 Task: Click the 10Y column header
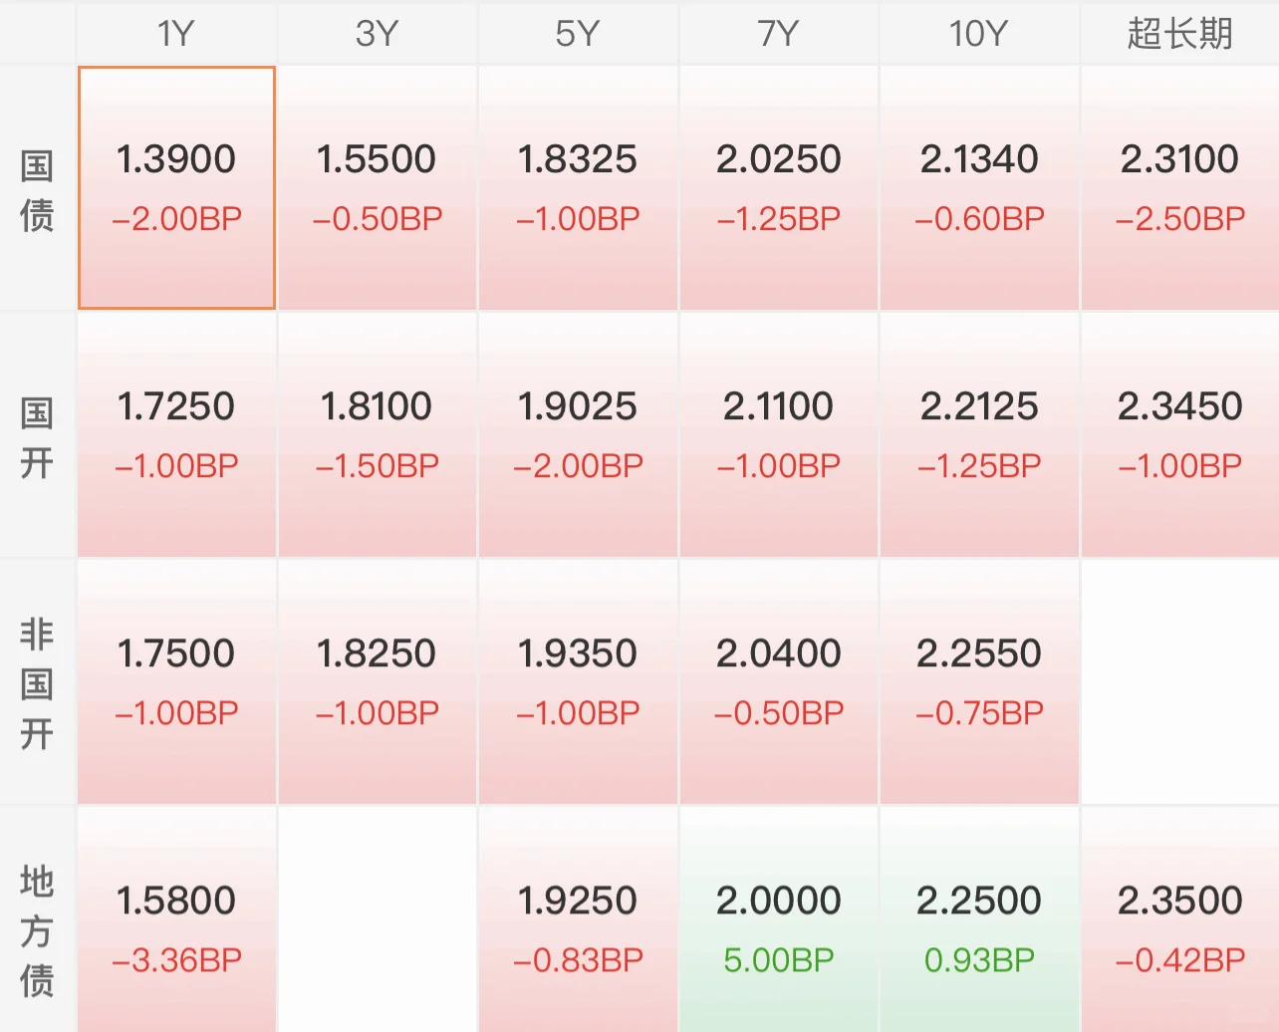pos(979,34)
